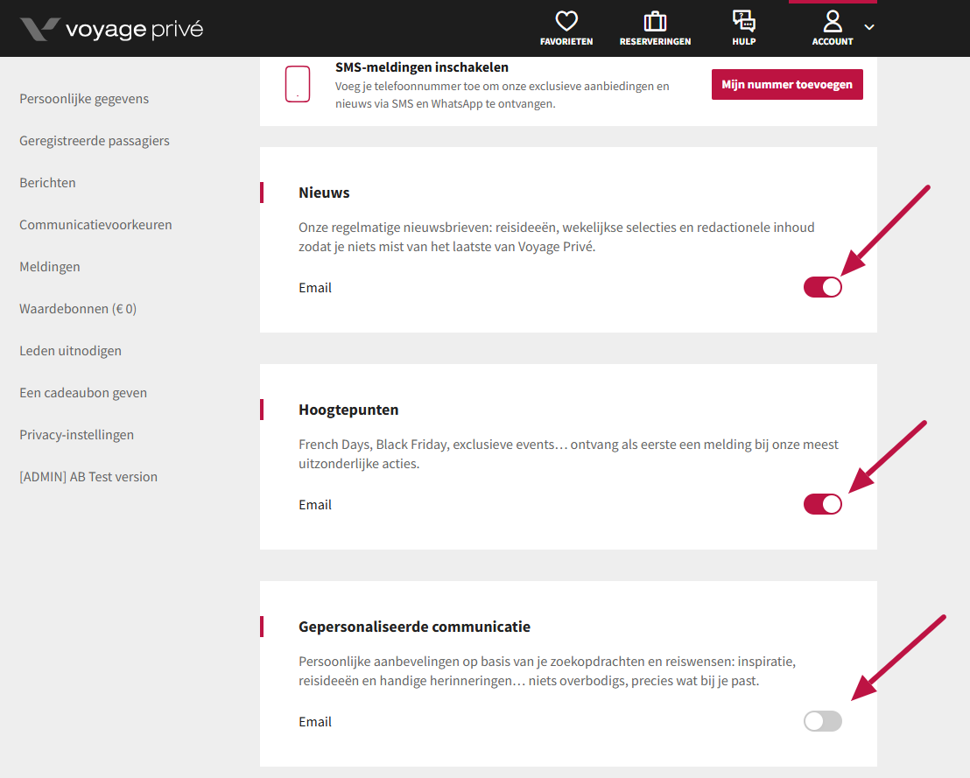Open Favorieten heart icon

[566, 21]
